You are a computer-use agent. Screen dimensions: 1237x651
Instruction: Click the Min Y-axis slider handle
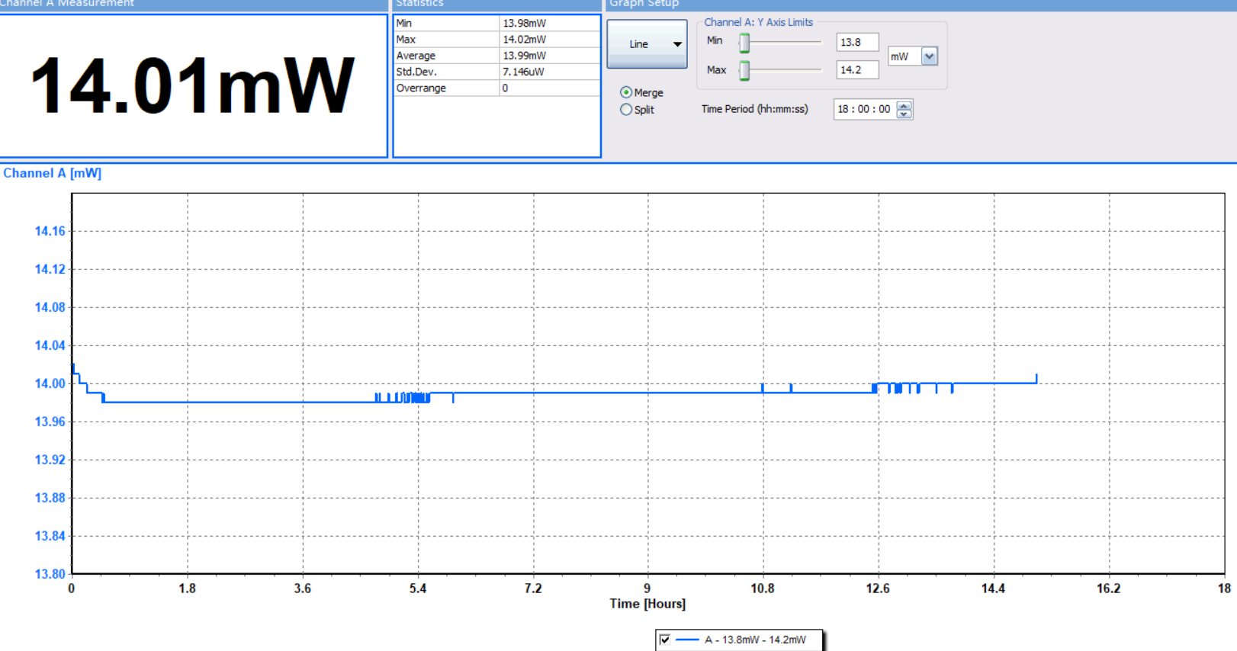click(x=744, y=43)
